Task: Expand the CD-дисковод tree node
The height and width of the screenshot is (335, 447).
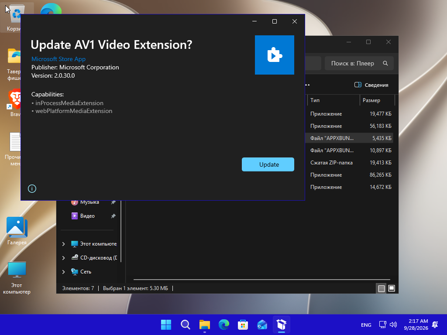Action: click(63, 258)
